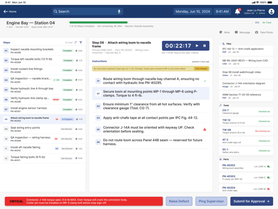This screenshot has height=209, width=278.
Task: Click the lot status icon for PN-40303
Action: 268,177
